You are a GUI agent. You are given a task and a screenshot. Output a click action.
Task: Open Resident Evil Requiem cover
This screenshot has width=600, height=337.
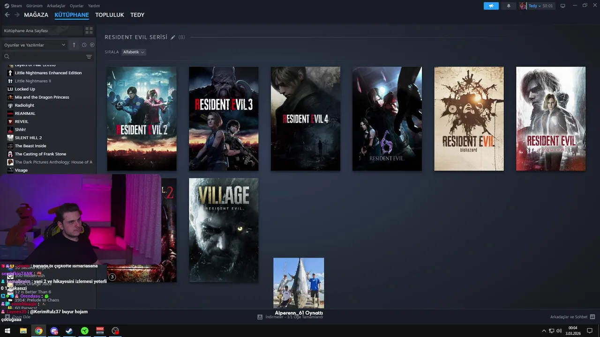(x=551, y=119)
